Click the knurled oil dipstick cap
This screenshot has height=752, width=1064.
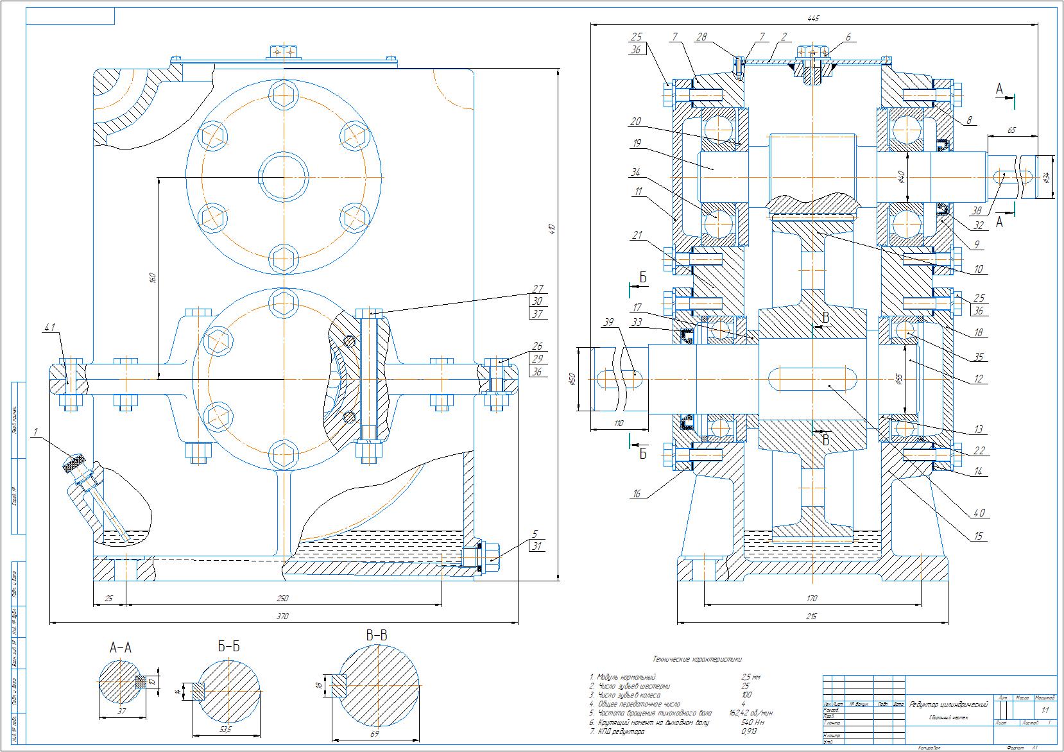(x=74, y=463)
